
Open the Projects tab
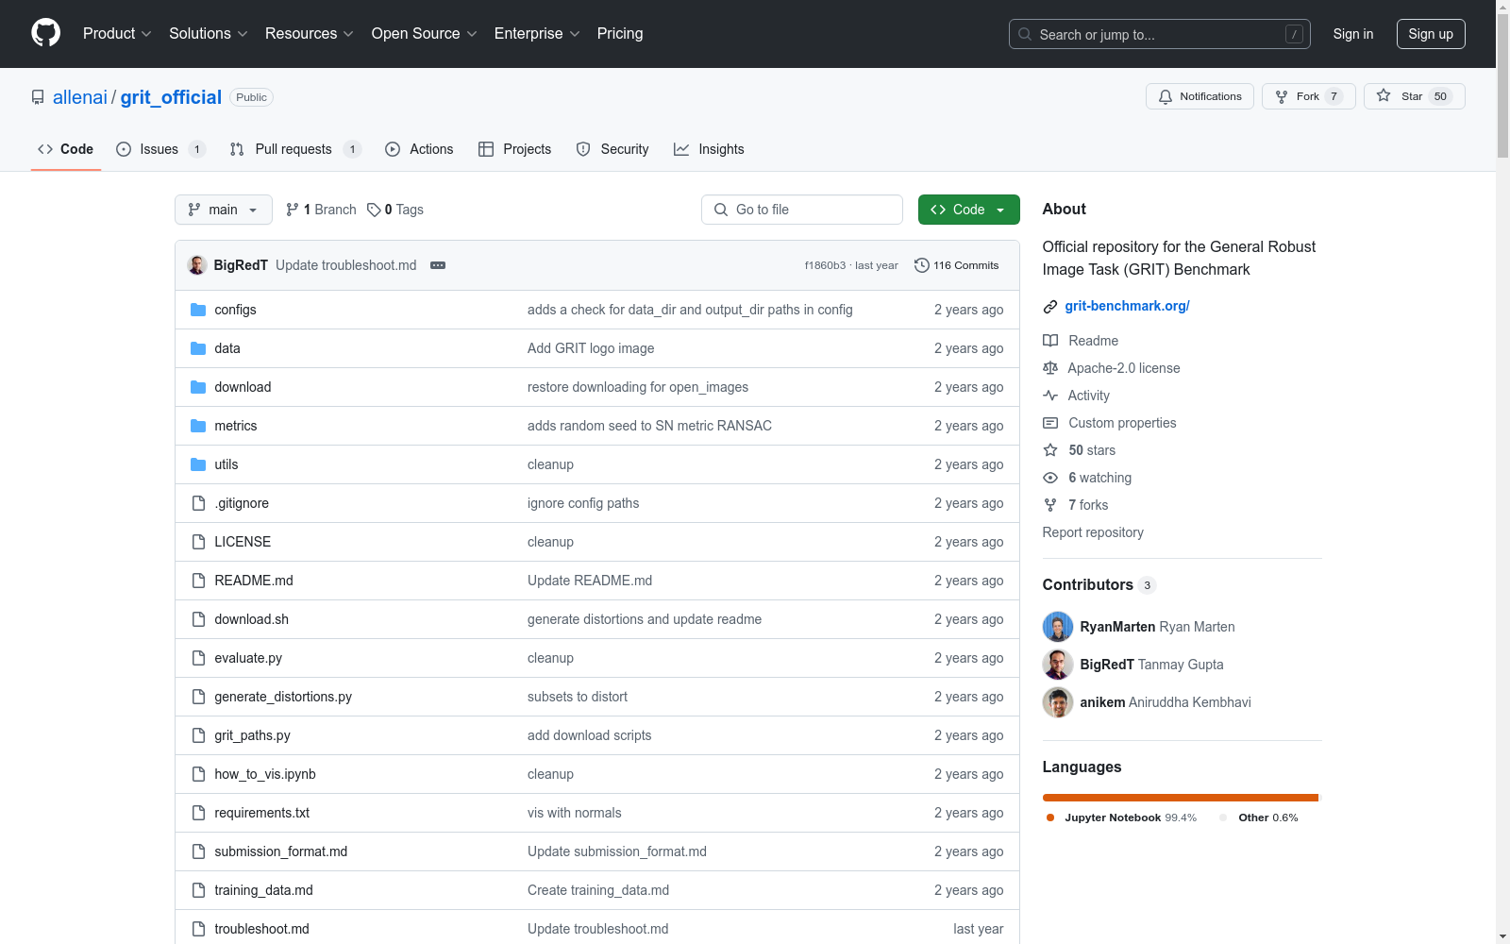click(x=515, y=149)
